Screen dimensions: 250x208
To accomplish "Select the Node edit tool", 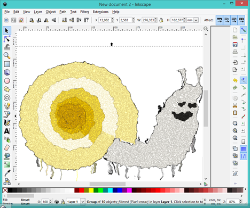I will [x=7, y=39].
